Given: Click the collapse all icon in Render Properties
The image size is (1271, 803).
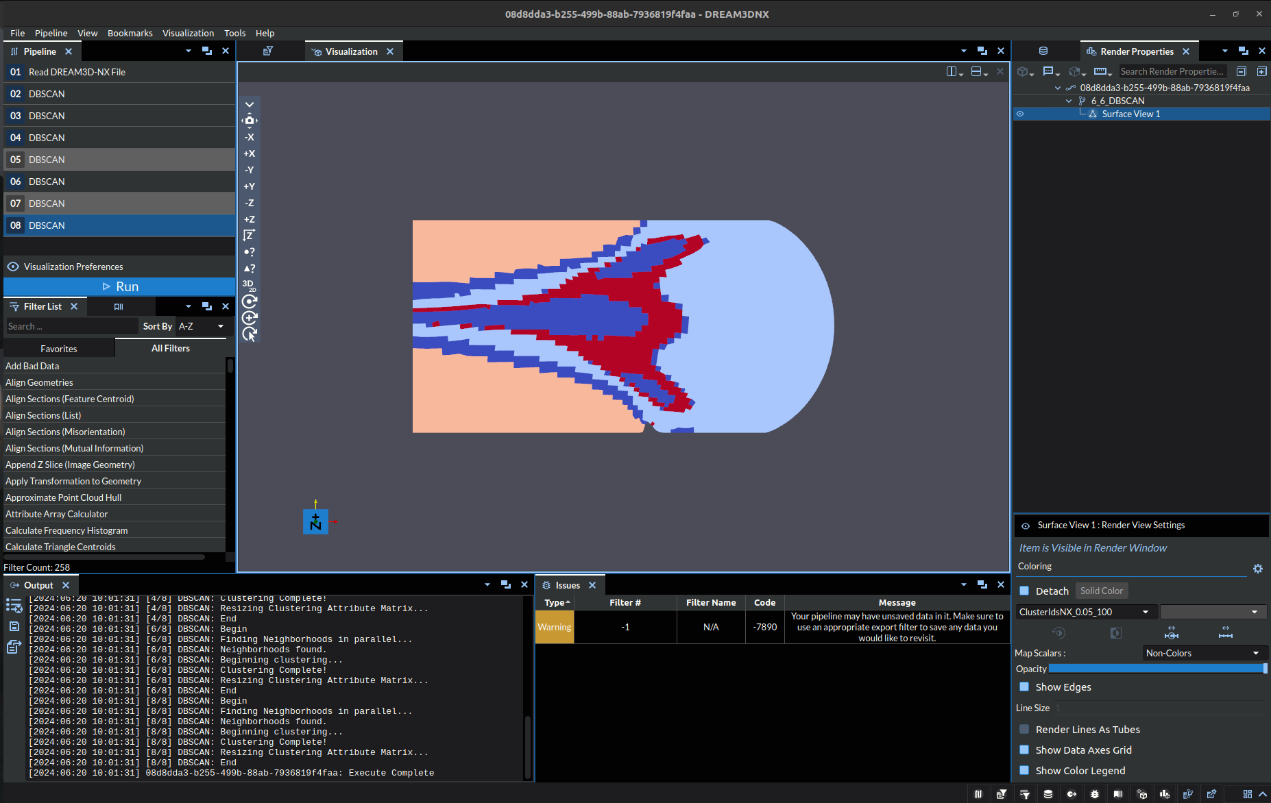Looking at the screenshot, I should [x=1241, y=71].
